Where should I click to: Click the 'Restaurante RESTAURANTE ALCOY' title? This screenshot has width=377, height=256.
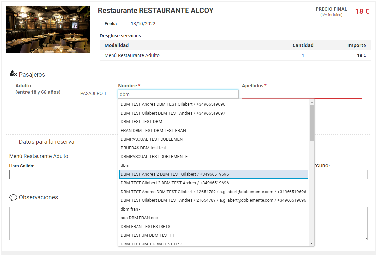(x=156, y=10)
